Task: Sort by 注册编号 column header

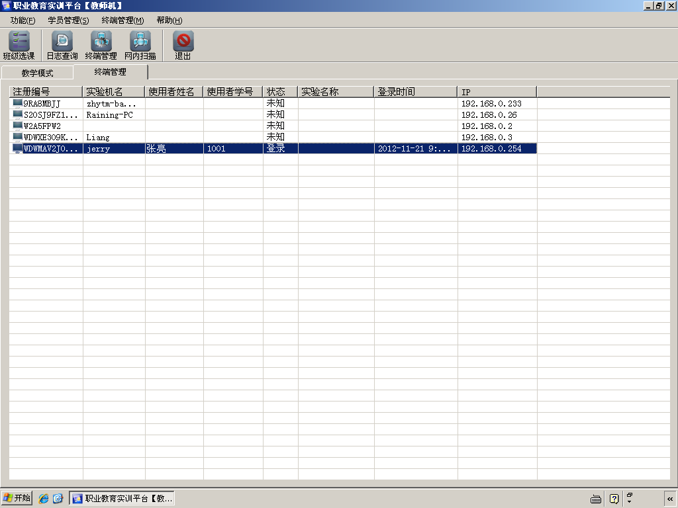Action: pos(46,91)
